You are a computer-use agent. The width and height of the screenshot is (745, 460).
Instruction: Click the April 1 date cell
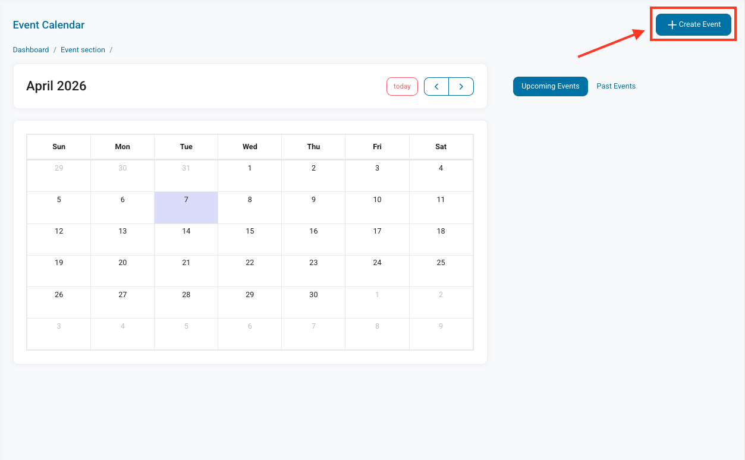point(250,176)
